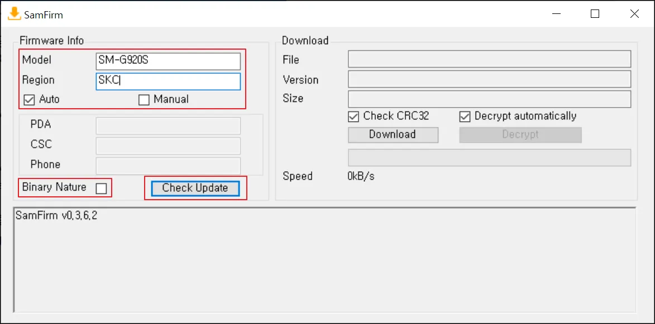The width and height of the screenshot is (655, 324).
Task: Toggle the Check CRC32 checkbox
Action: point(353,117)
